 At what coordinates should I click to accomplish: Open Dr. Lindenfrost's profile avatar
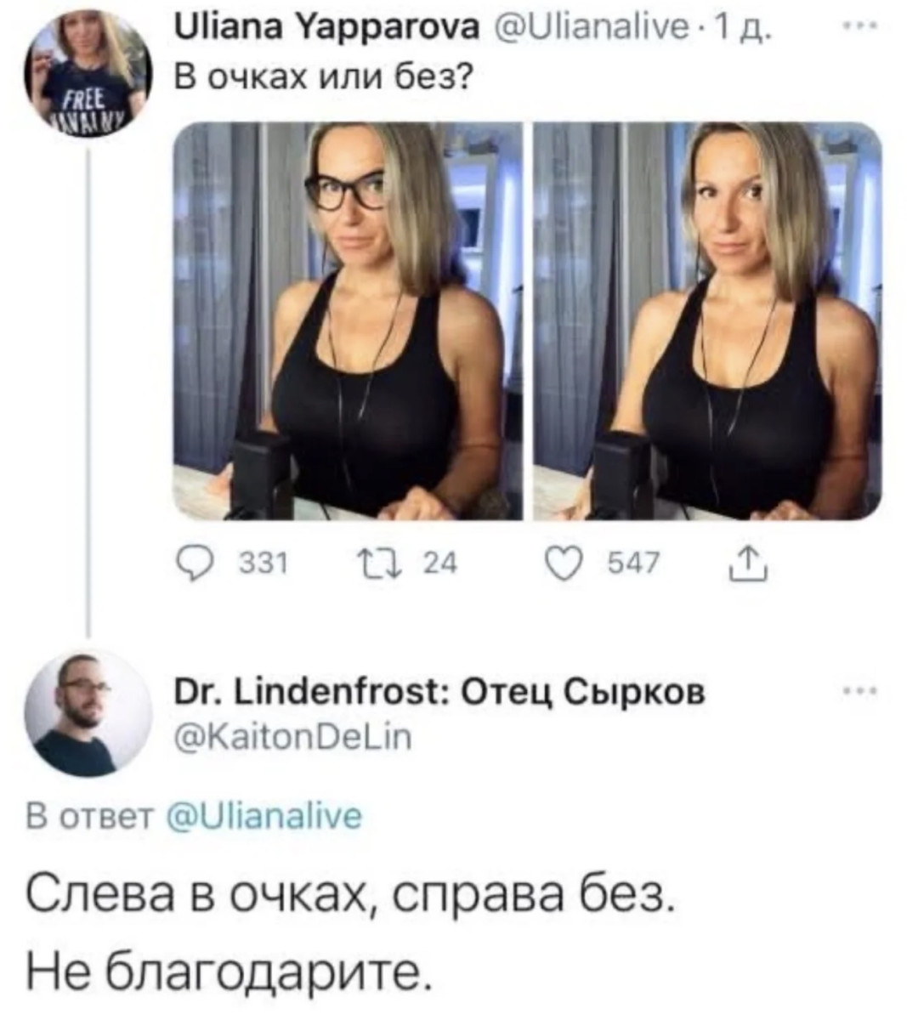point(88,713)
